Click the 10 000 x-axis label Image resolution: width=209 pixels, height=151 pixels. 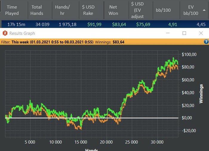(x=56, y=142)
